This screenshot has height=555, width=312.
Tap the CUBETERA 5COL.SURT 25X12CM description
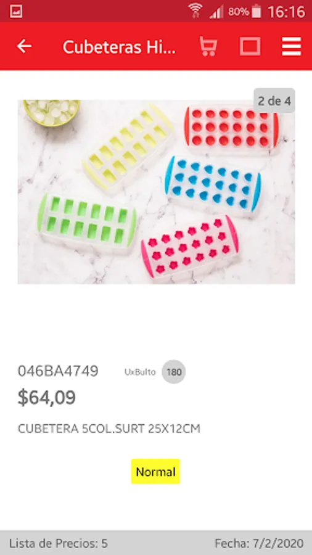tap(109, 429)
